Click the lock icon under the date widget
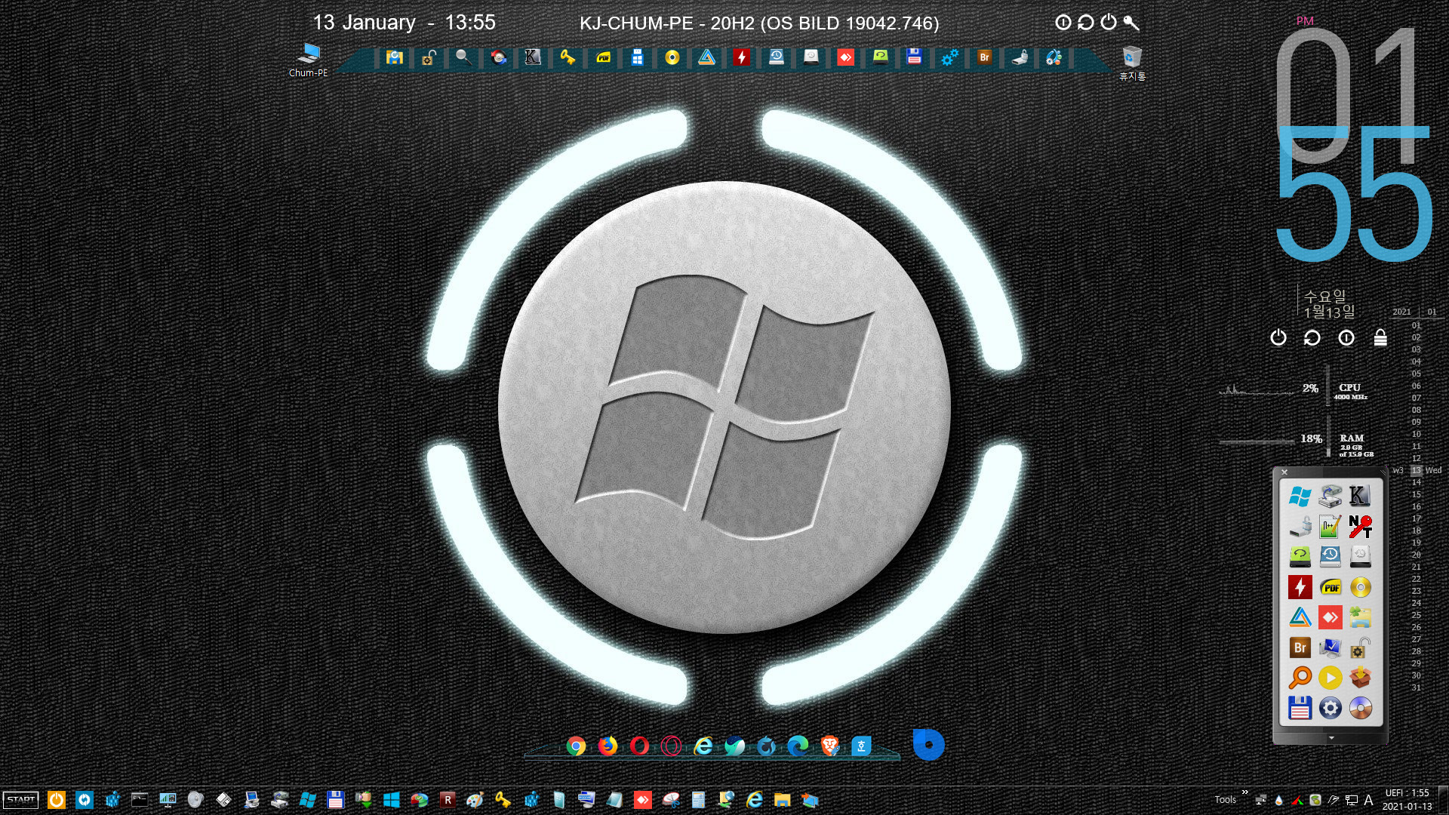This screenshot has width=1449, height=815. pyautogui.click(x=1380, y=337)
